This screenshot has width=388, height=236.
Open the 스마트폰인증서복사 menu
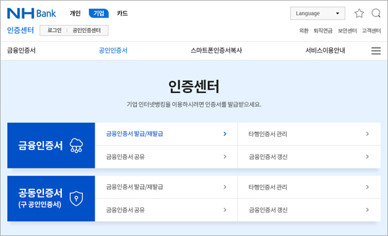[x=216, y=50]
